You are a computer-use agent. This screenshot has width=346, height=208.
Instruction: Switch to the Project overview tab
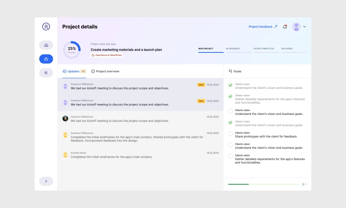pyautogui.click(x=105, y=71)
